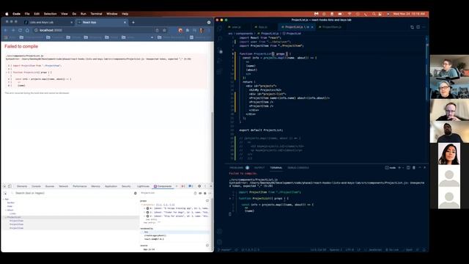Click JavaScript language mode in status bar
Image resolution: width=469 pixels, height=264 pixels.
pos(375,249)
